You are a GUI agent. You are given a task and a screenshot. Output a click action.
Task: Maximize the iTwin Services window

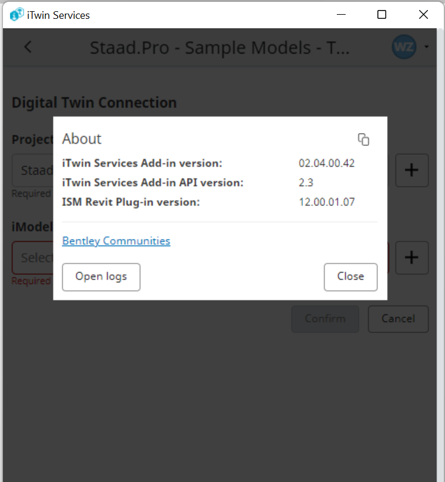coord(382,15)
